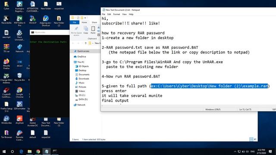Open Command Prompt from the taskbar
The height and width of the screenshot is (155, 276).
(x=55, y=152)
